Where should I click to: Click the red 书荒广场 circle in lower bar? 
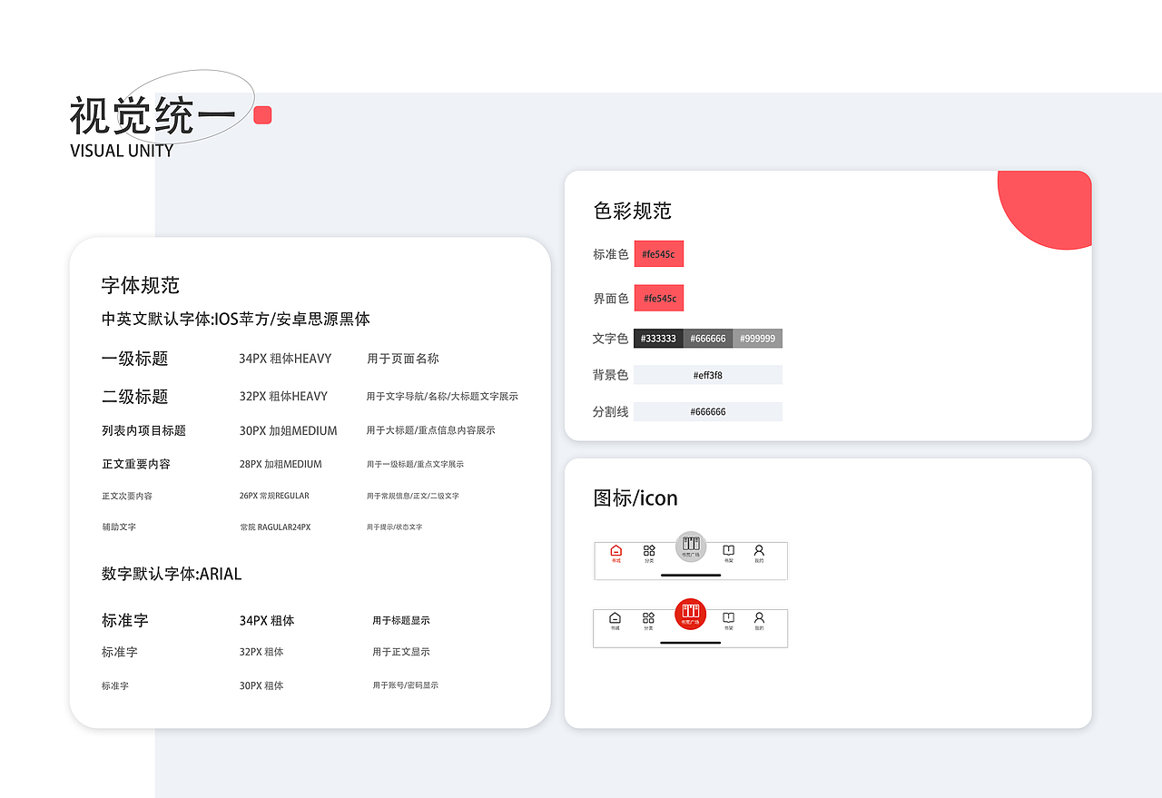[x=691, y=614]
